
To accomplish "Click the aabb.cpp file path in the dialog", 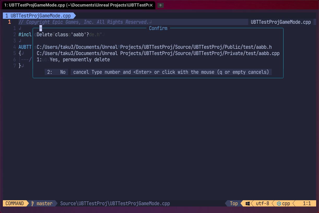I will coord(157,53).
